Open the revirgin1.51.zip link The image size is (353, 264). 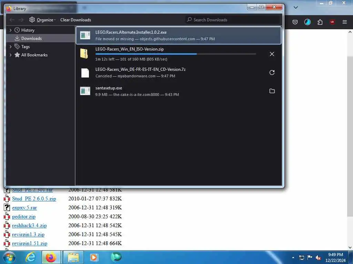point(30,244)
